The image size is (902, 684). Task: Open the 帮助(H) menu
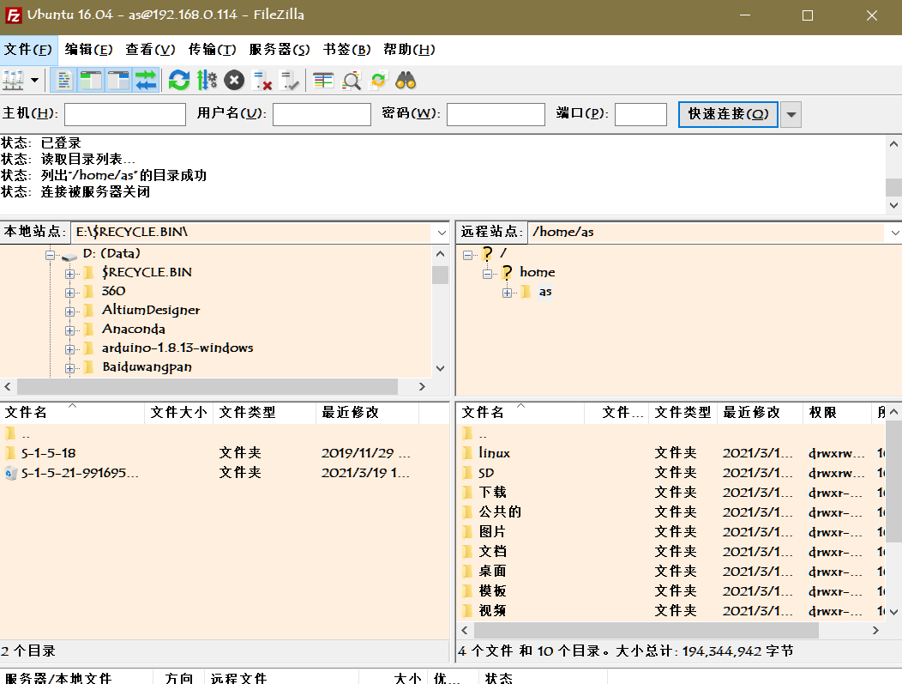[410, 50]
